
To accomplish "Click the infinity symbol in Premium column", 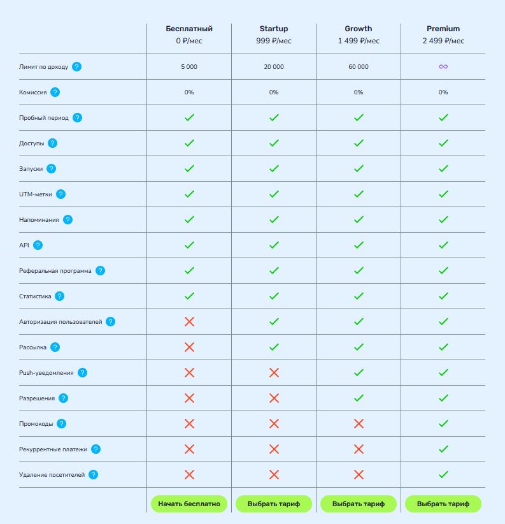I will (443, 66).
